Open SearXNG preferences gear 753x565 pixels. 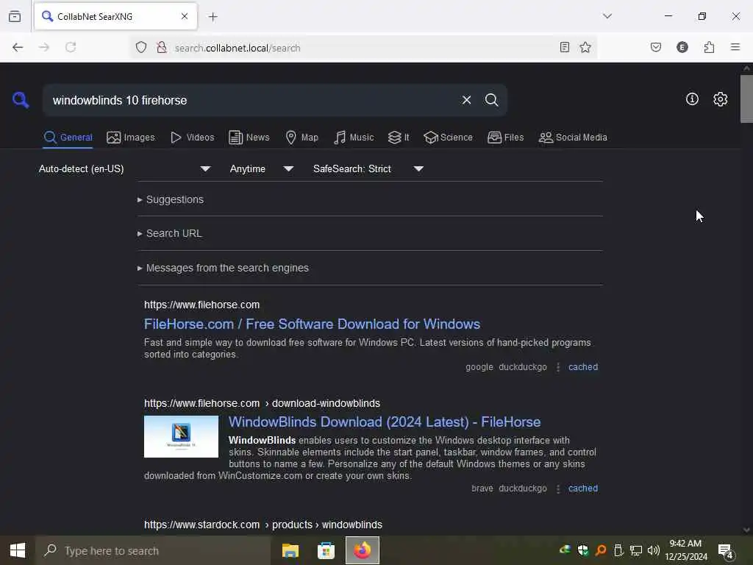pyautogui.click(x=720, y=99)
